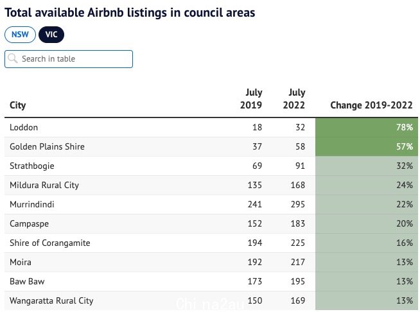The height and width of the screenshot is (312, 420).
Task: Click Mildura's July 2019 value 135
Action: [255, 185]
